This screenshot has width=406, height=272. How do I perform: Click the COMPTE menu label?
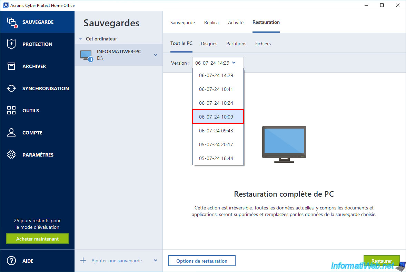(32, 132)
